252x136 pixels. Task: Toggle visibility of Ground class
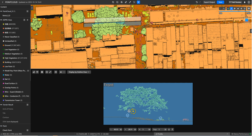pyautogui.click(x=3, y=45)
